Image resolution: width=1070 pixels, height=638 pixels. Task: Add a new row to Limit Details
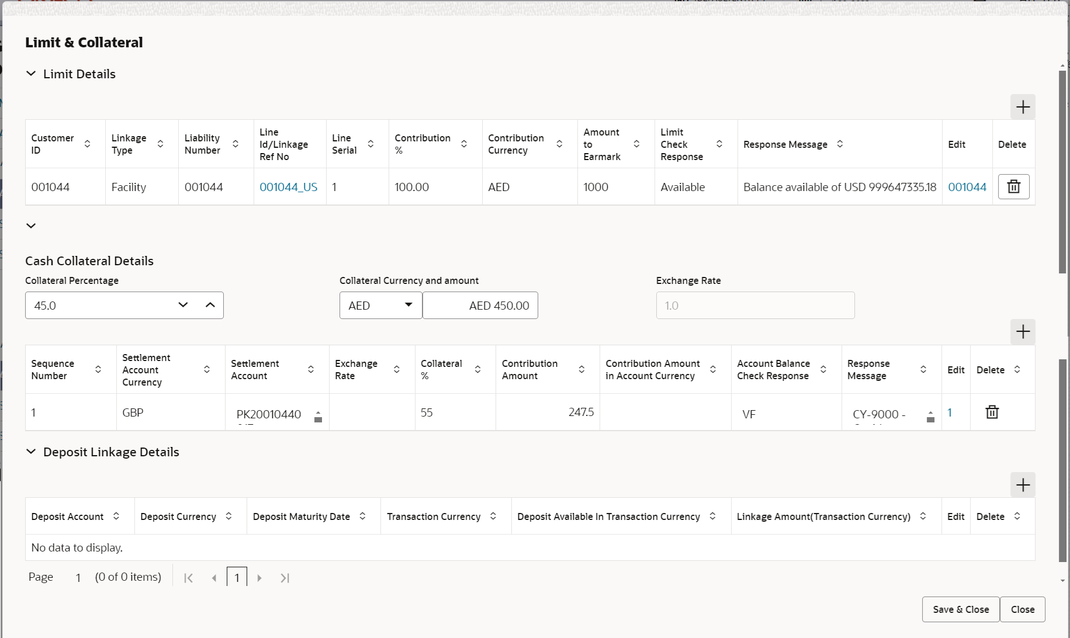tap(1023, 107)
